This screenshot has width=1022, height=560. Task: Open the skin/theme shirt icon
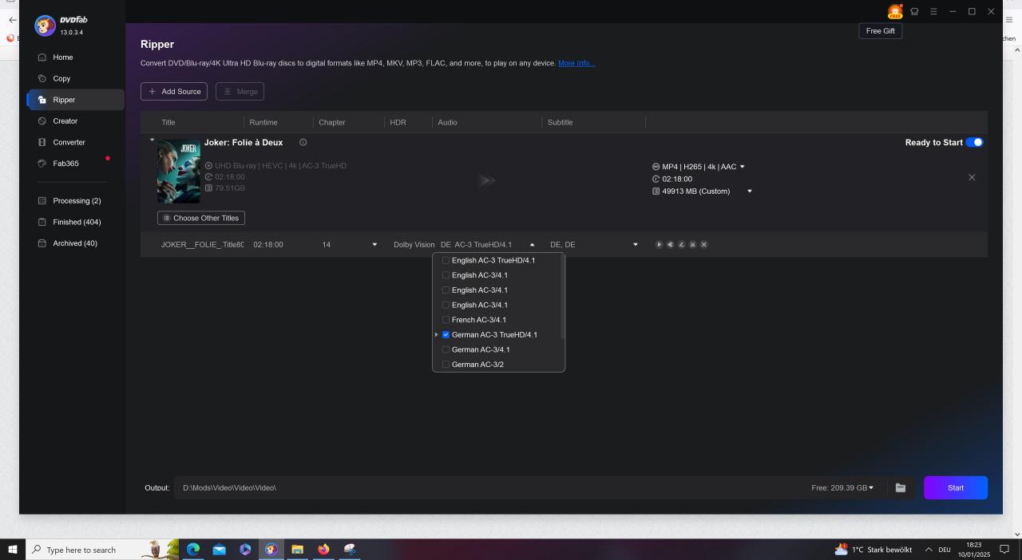[914, 11]
